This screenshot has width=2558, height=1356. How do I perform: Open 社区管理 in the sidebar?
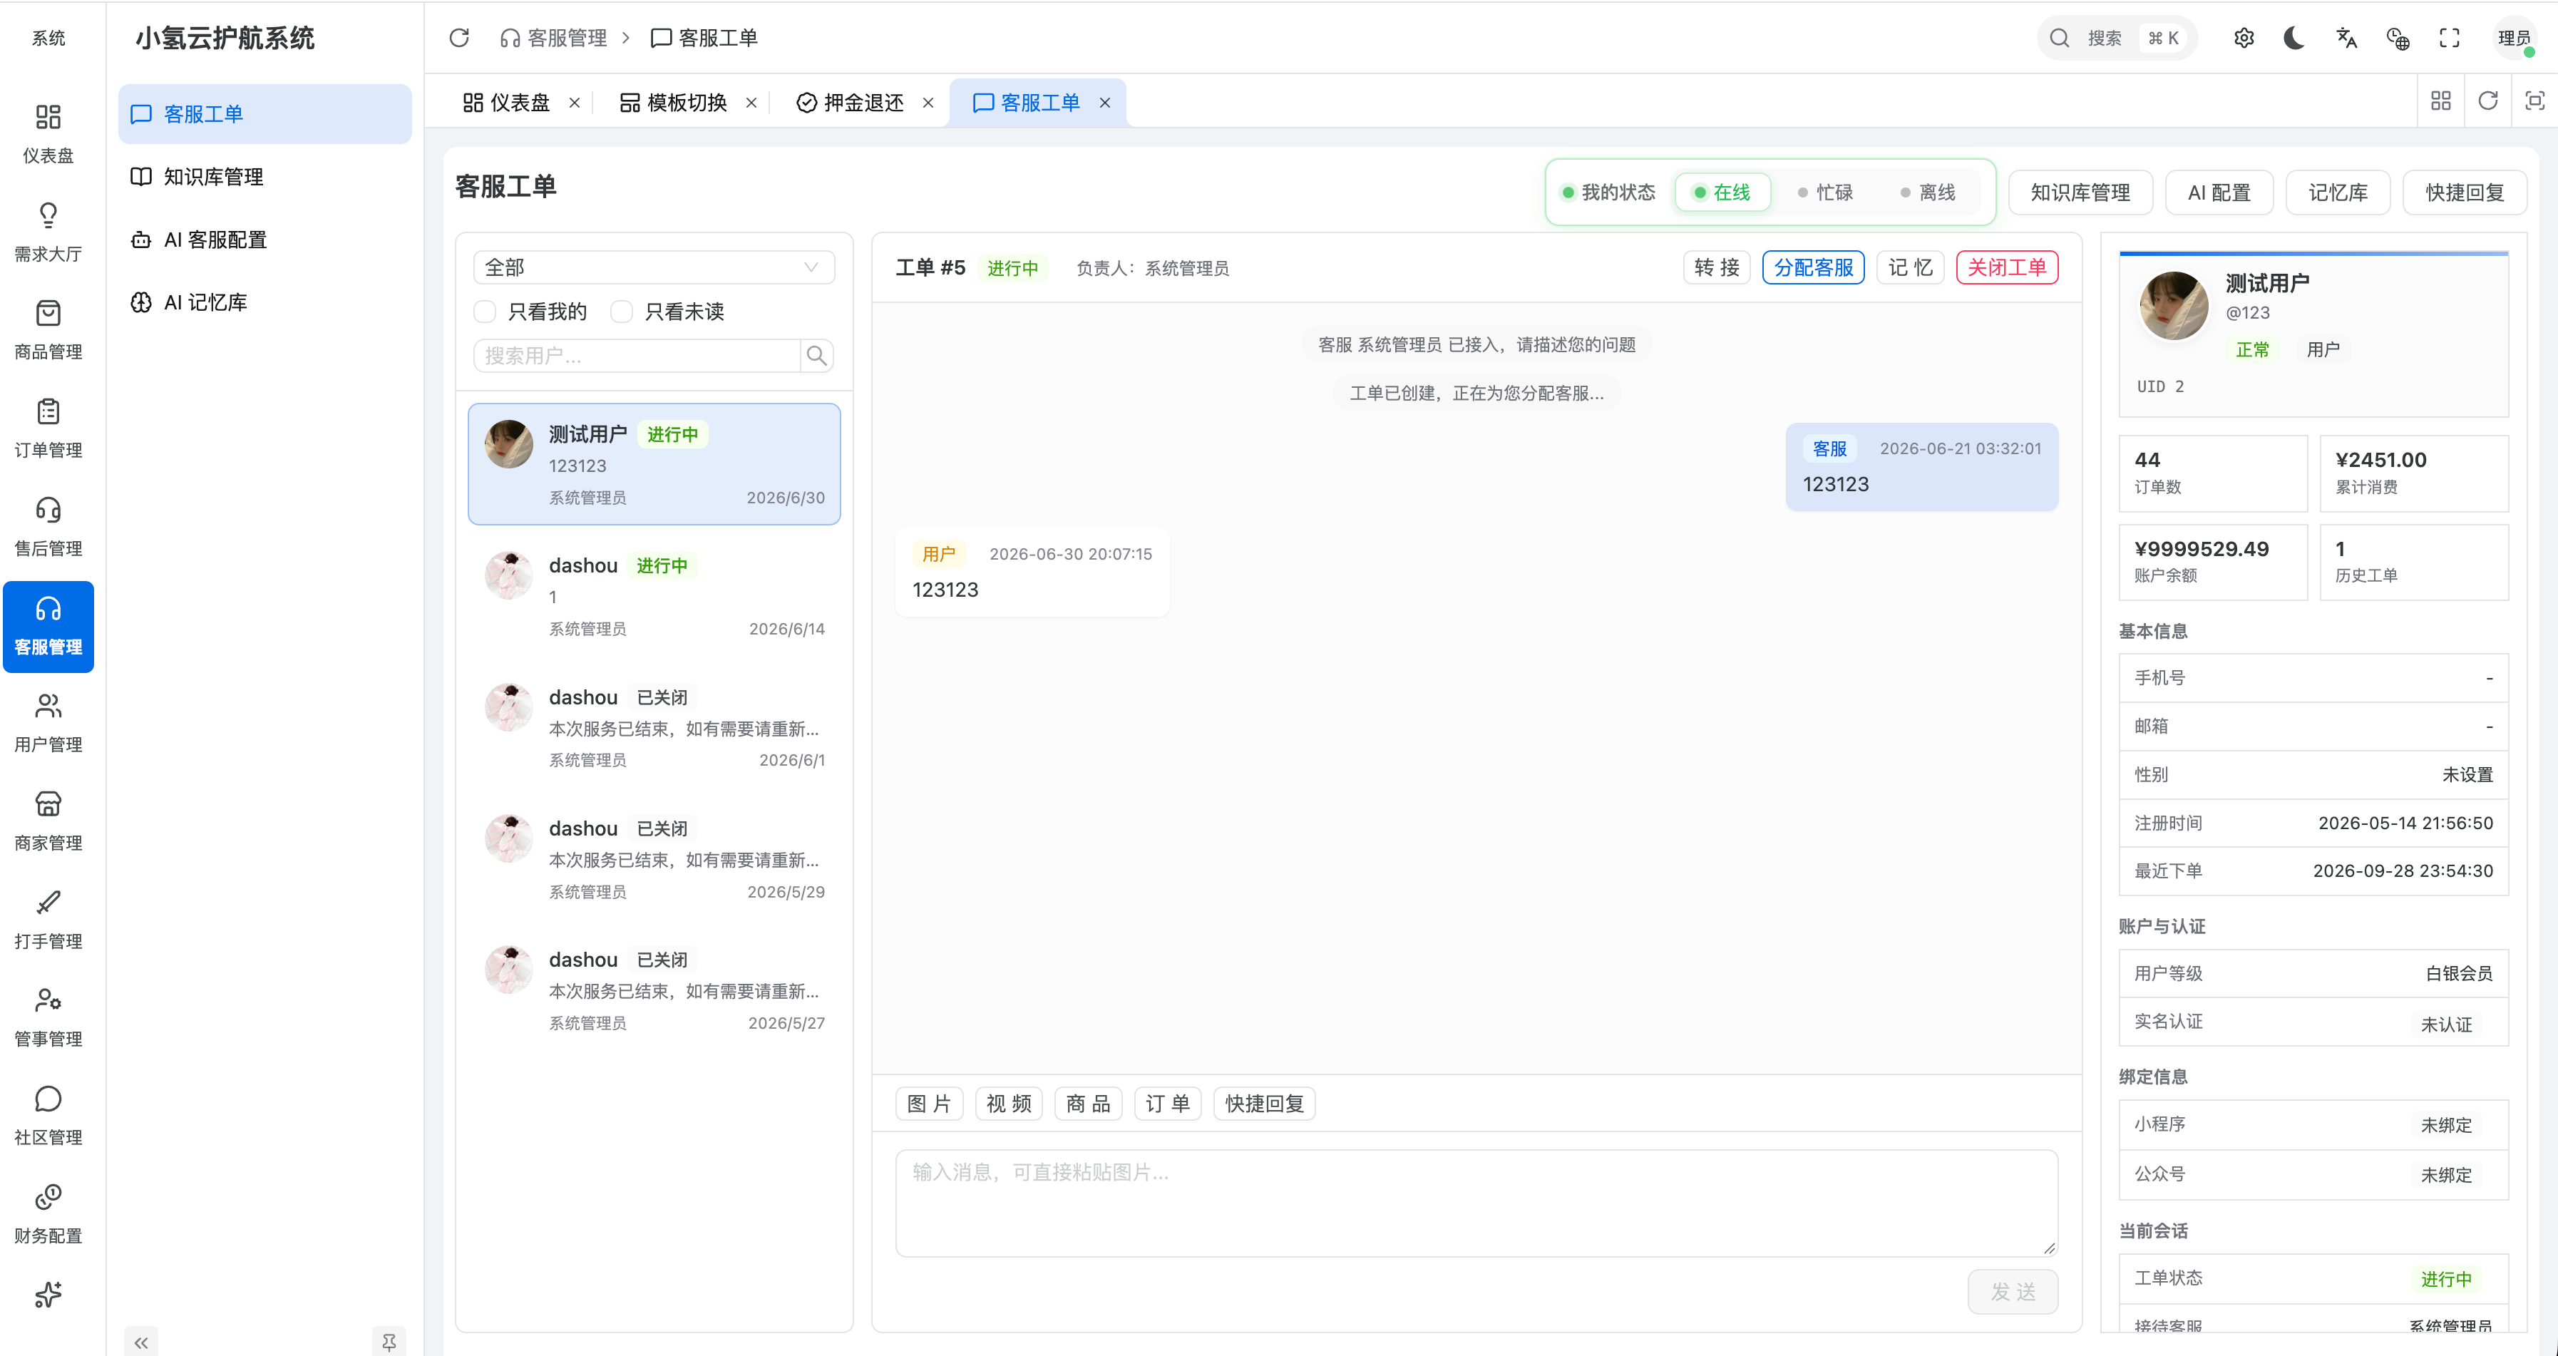[x=48, y=1116]
